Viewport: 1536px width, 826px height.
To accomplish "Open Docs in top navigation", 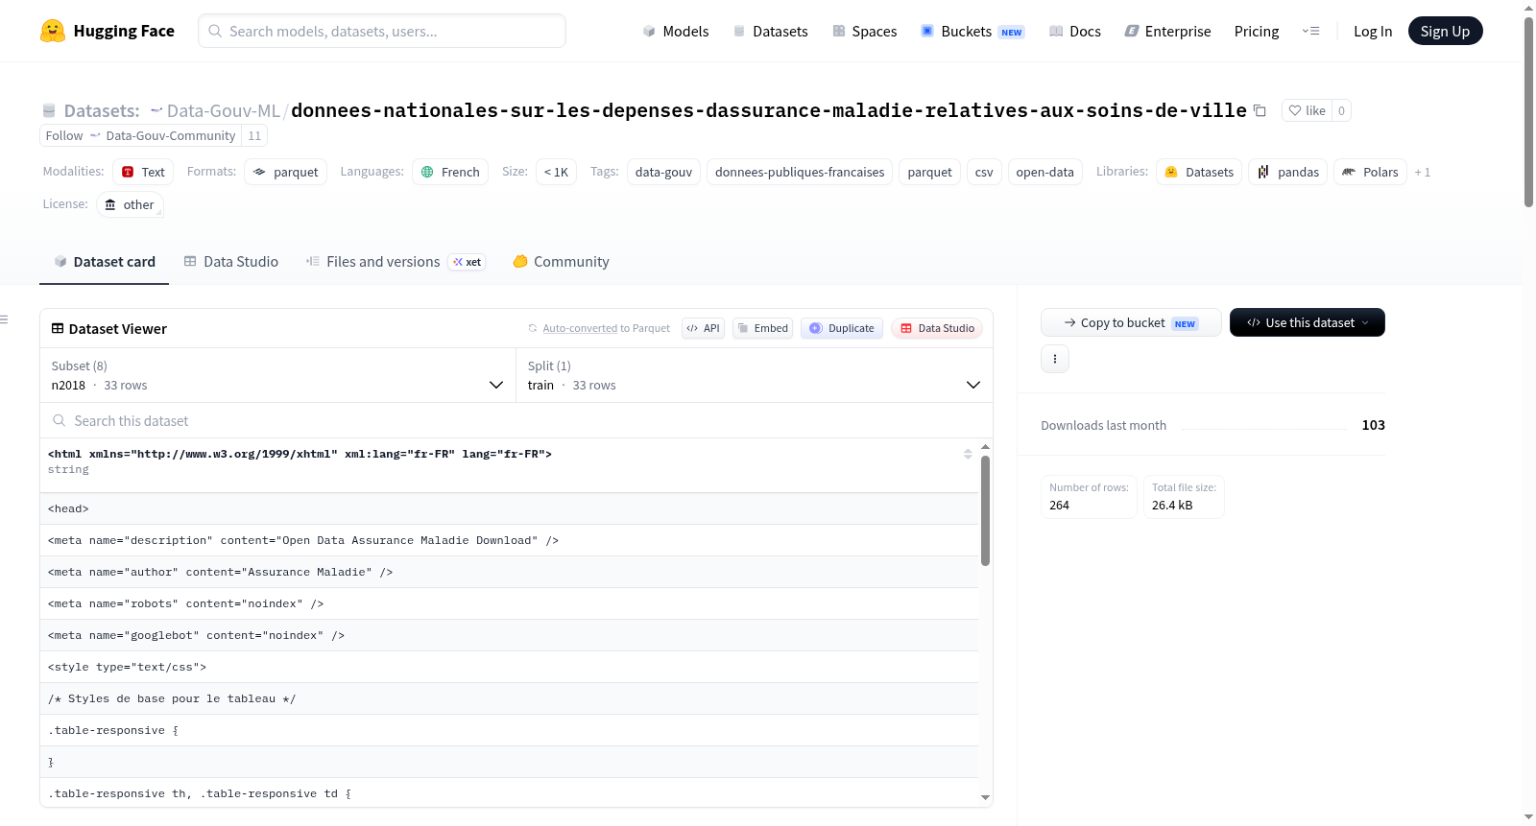I will click(x=1075, y=31).
